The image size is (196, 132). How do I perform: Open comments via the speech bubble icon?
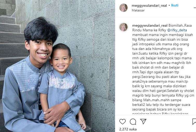point(133,122)
